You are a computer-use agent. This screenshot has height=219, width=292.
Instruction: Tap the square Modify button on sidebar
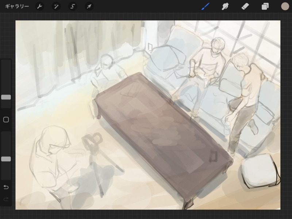[x=6, y=120]
